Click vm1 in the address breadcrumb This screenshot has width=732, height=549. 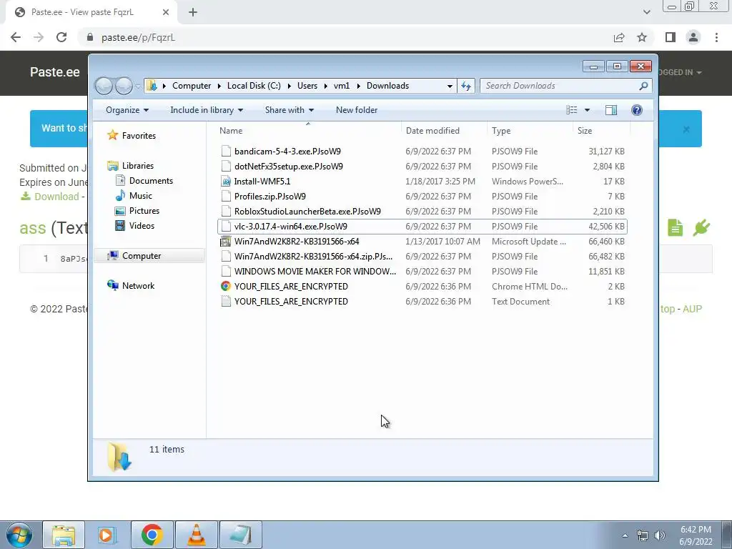(x=342, y=86)
